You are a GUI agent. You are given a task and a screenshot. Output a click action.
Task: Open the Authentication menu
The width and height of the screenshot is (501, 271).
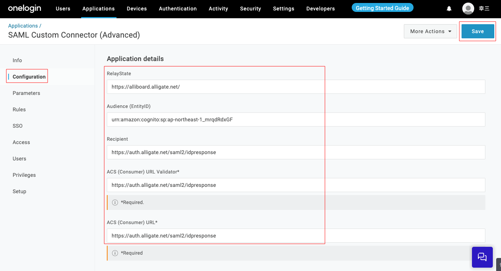(178, 9)
